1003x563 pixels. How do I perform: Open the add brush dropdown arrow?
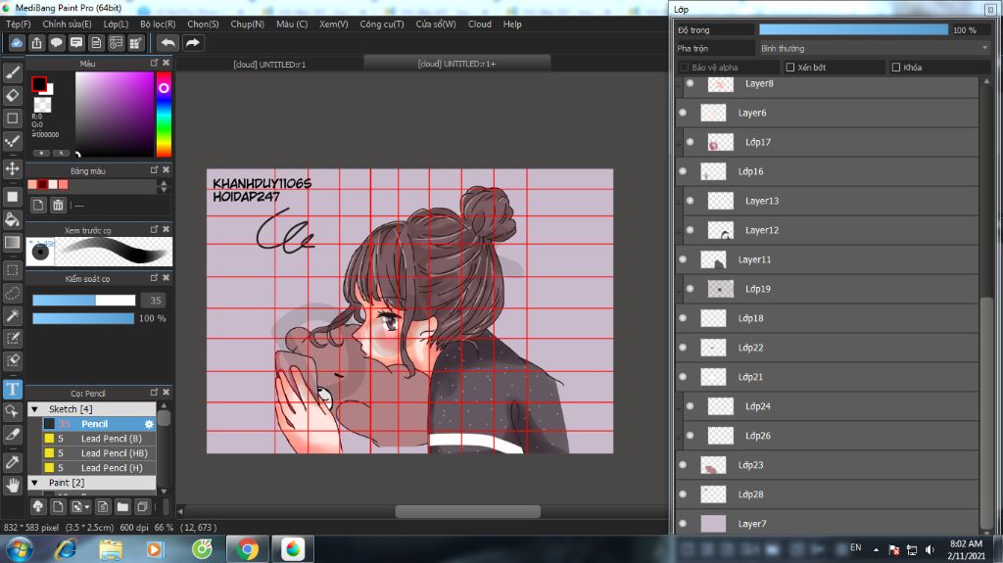click(x=87, y=507)
